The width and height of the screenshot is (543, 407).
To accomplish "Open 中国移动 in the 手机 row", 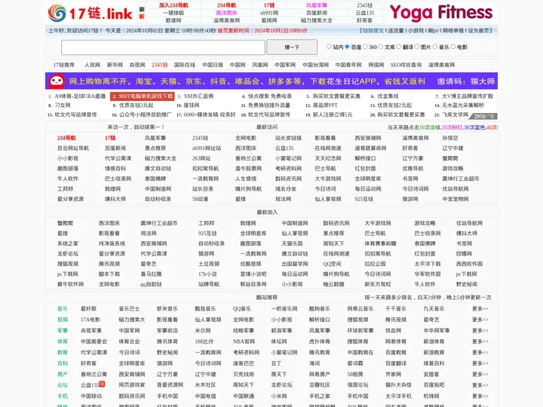I will tap(91, 396).
